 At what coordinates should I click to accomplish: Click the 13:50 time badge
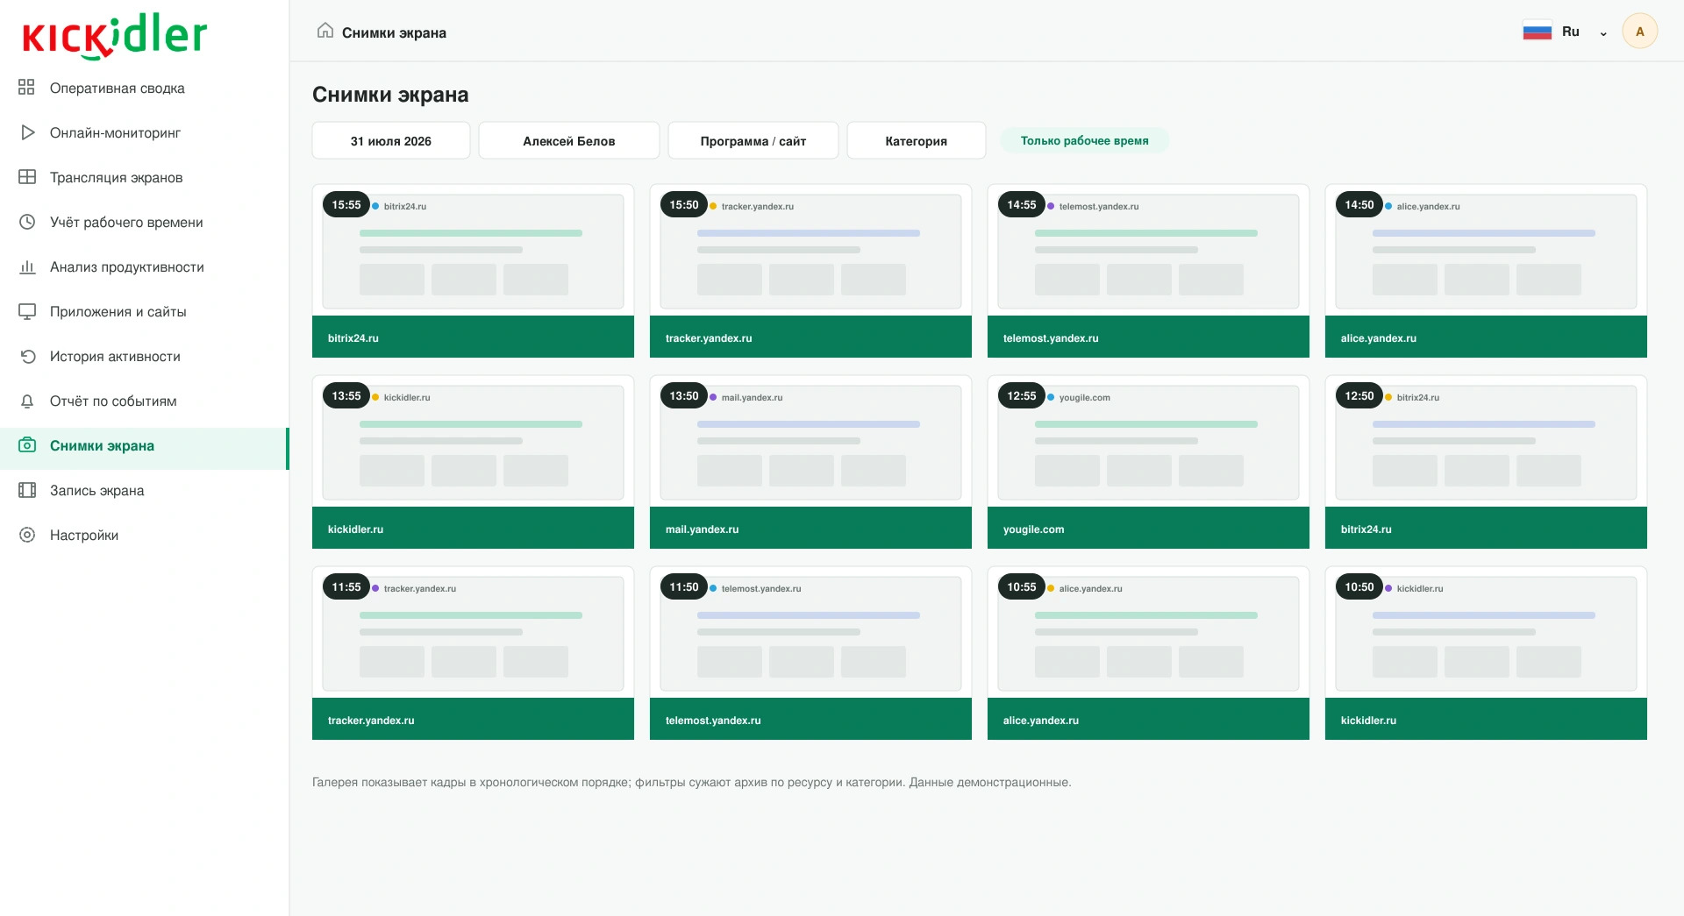click(684, 396)
